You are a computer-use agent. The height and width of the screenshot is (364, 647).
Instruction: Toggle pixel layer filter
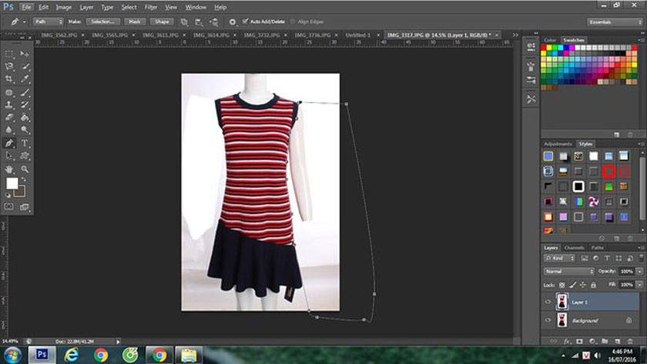585,258
